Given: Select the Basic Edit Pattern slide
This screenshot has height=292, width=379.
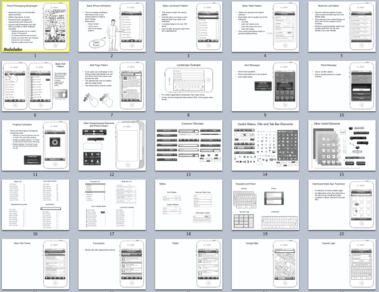Looking at the screenshot, I should click(x=36, y=86).
